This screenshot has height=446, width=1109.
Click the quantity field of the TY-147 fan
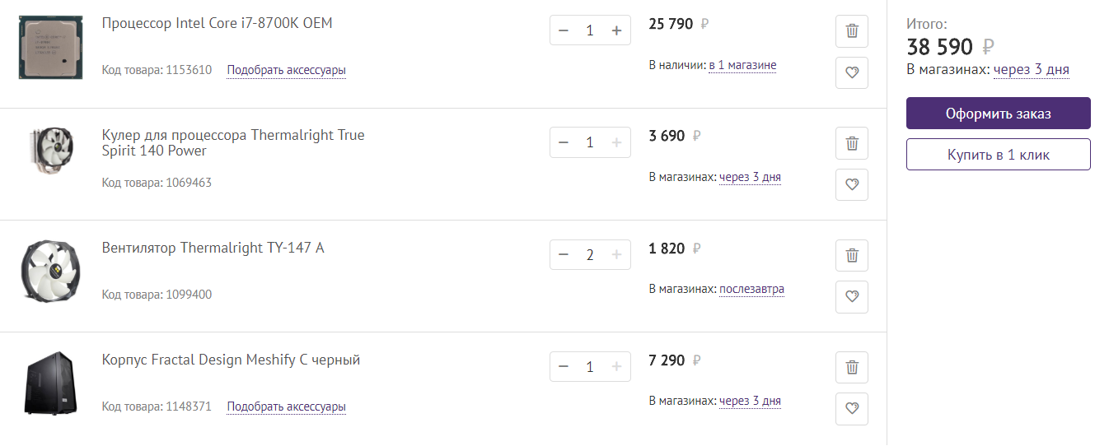[x=590, y=255]
